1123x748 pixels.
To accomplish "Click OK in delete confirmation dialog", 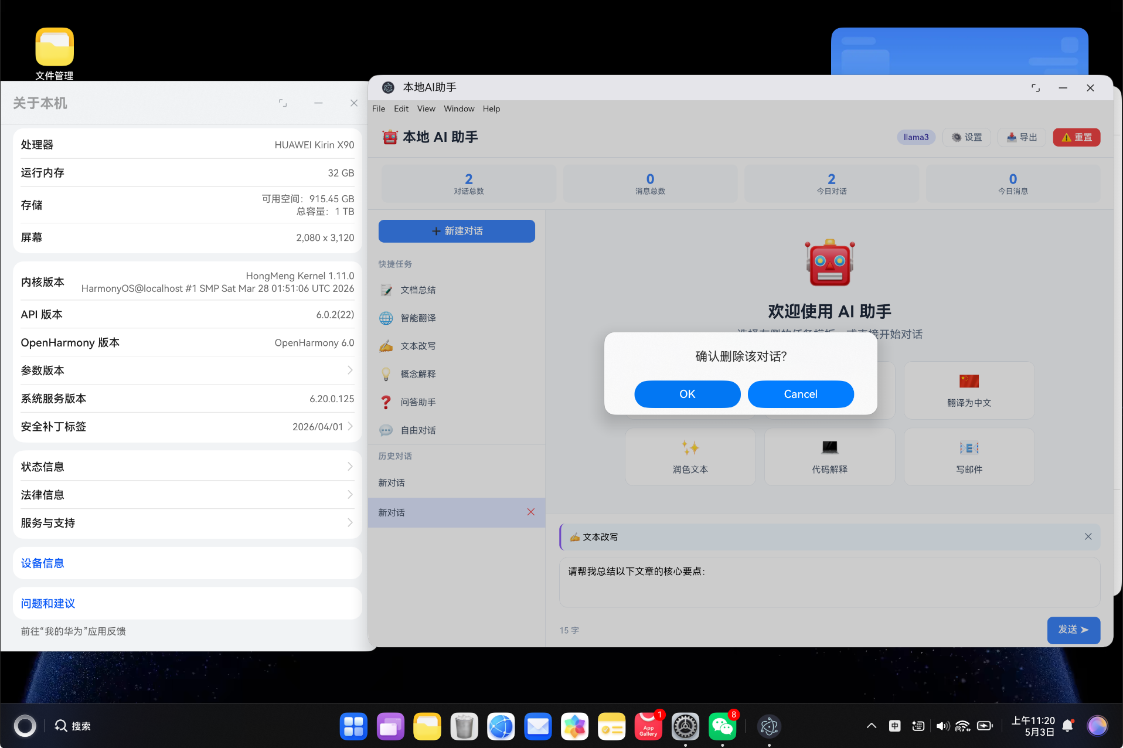I will point(687,394).
